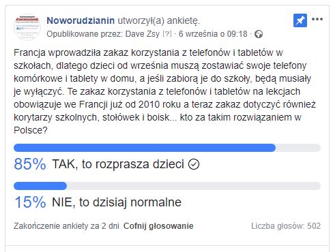
Task: Open the three-dot post options menu
Action: 317,19
